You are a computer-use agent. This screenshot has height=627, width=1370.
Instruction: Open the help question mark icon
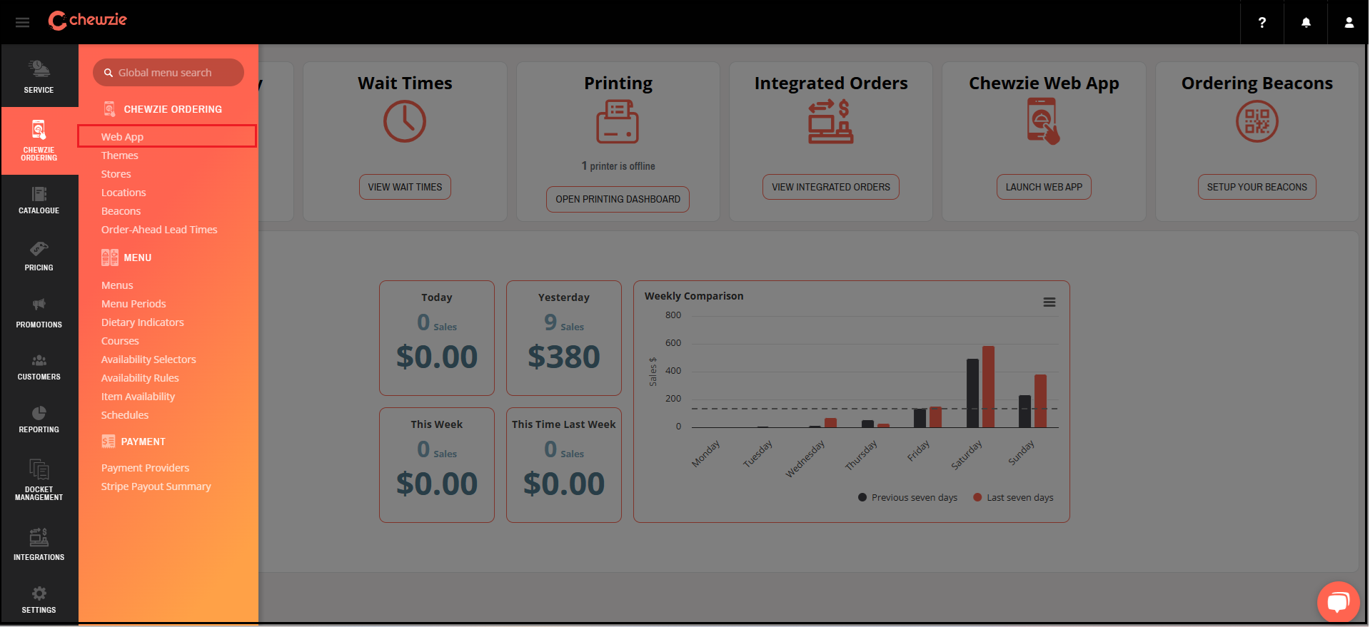pyautogui.click(x=1262, y=22)
